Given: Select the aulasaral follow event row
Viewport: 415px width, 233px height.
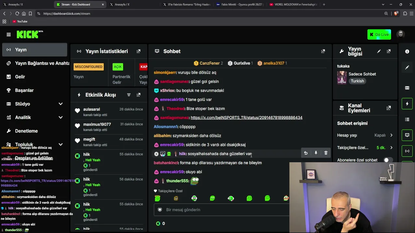Looking at the screenshot, I should (x=109, y=112).
